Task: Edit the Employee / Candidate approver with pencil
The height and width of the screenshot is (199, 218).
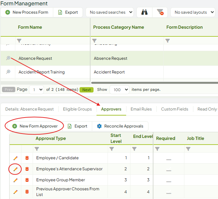Action: click(x=15, y=158)
